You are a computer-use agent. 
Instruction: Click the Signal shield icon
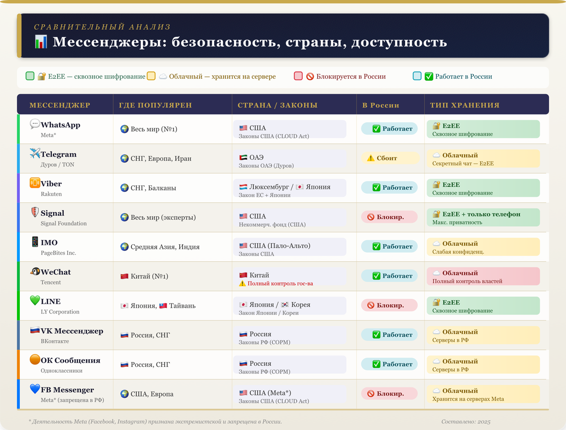pyautogui.click(x=35, y=213)
